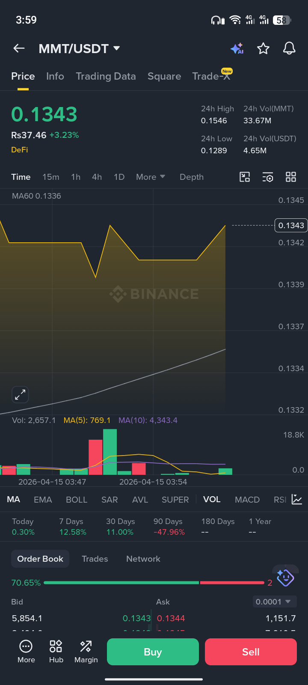Switch to the Info tab
This screenshot has width=308, height=685.
(x=55, y=76)
